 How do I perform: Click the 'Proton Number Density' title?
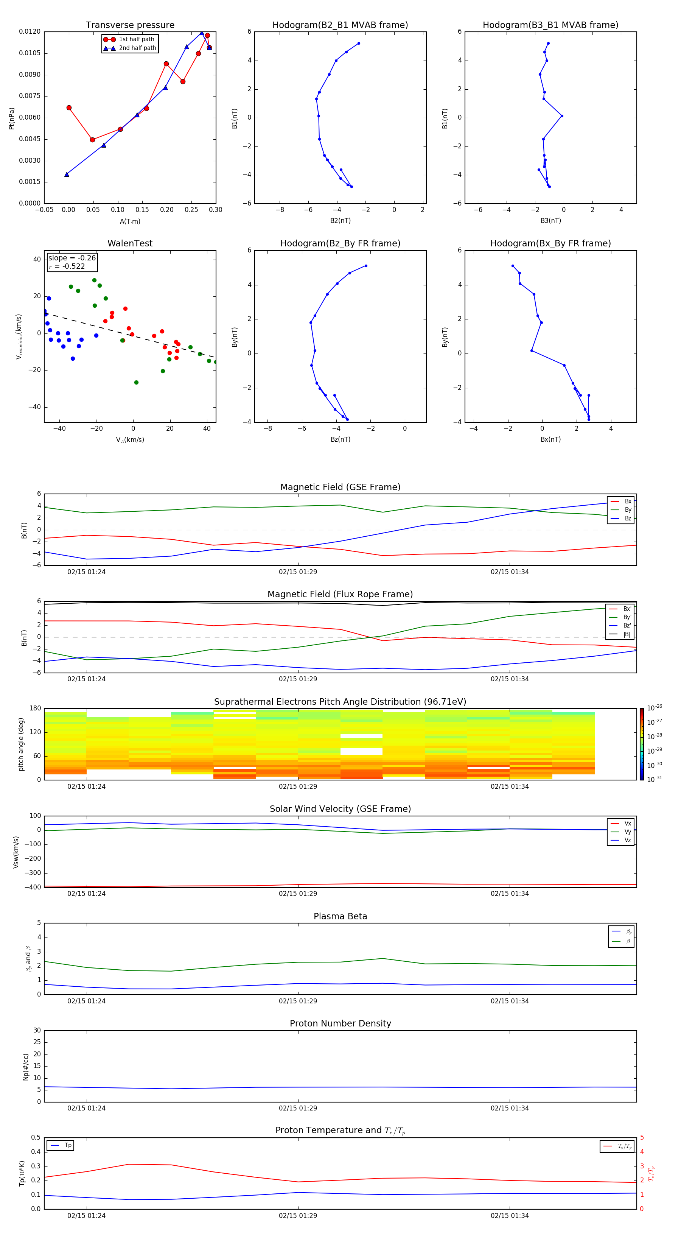pos(340,1024)
